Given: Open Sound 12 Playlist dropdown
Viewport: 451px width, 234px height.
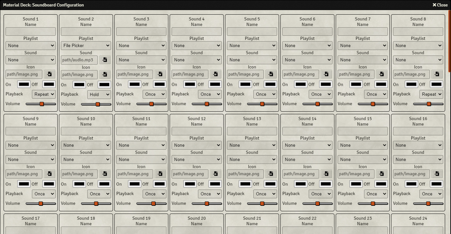Looking at the screenshot, I should [197, 145].
